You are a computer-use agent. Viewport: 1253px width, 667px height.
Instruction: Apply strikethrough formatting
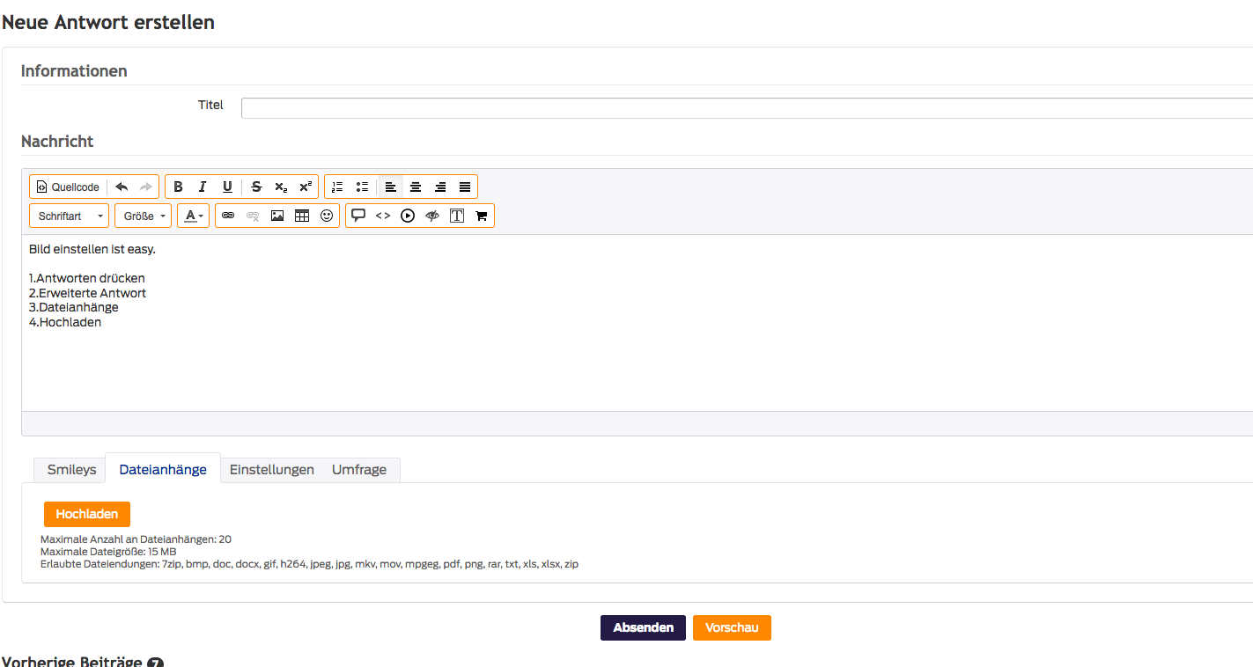[256, 187]
